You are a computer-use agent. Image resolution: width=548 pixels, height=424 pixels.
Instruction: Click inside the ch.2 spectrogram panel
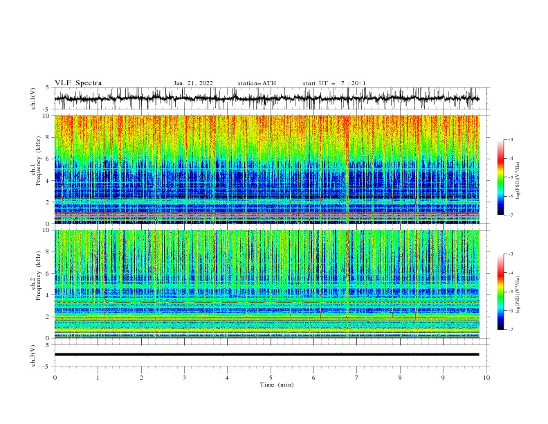[266, 284]
